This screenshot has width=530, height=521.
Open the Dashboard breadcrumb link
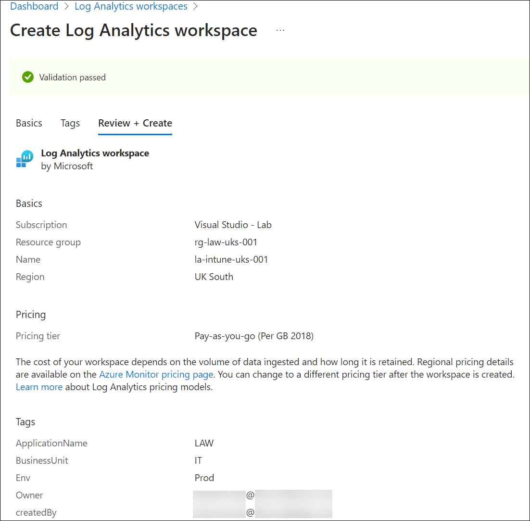(x=34, y=6)
